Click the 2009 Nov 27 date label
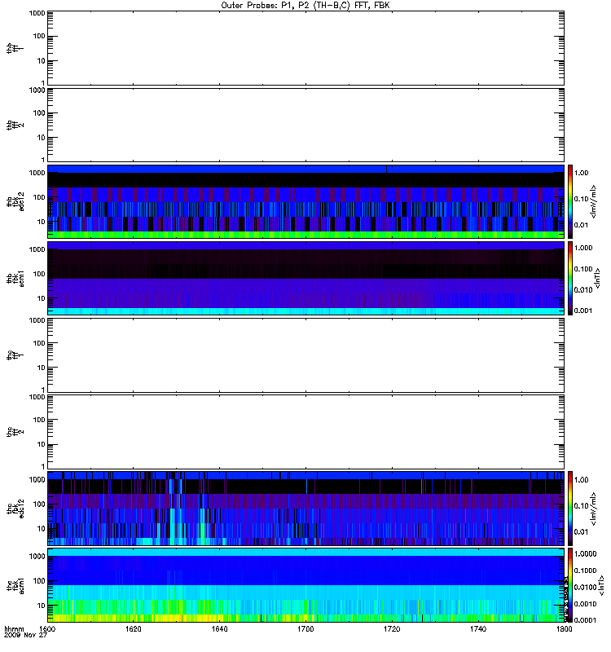 (x=25, y=636)
